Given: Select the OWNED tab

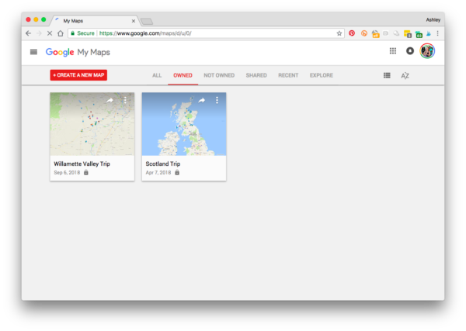Looking at the screenshot, I should pyautogui.click(x=183, y=75).
